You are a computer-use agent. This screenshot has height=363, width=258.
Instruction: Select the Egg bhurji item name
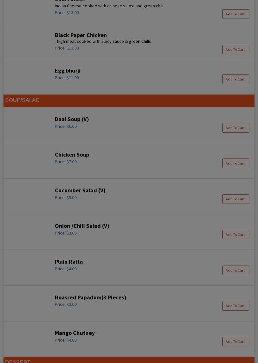click(68, 71)
